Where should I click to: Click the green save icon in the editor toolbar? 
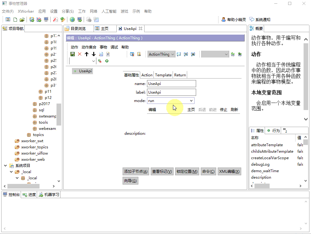[x=73, y=54]
